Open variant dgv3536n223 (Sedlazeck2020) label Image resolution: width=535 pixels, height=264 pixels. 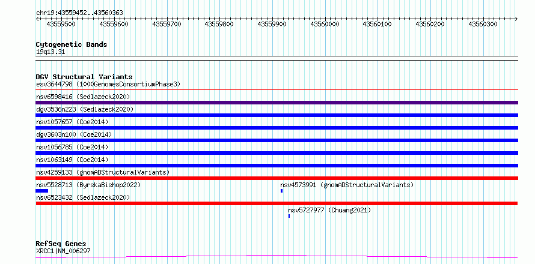[x=85, y=109]
